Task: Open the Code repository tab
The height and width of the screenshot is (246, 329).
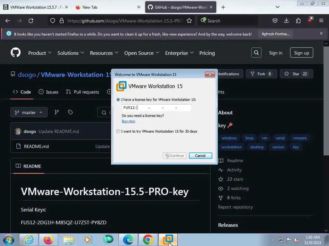Action: [22, 92]
